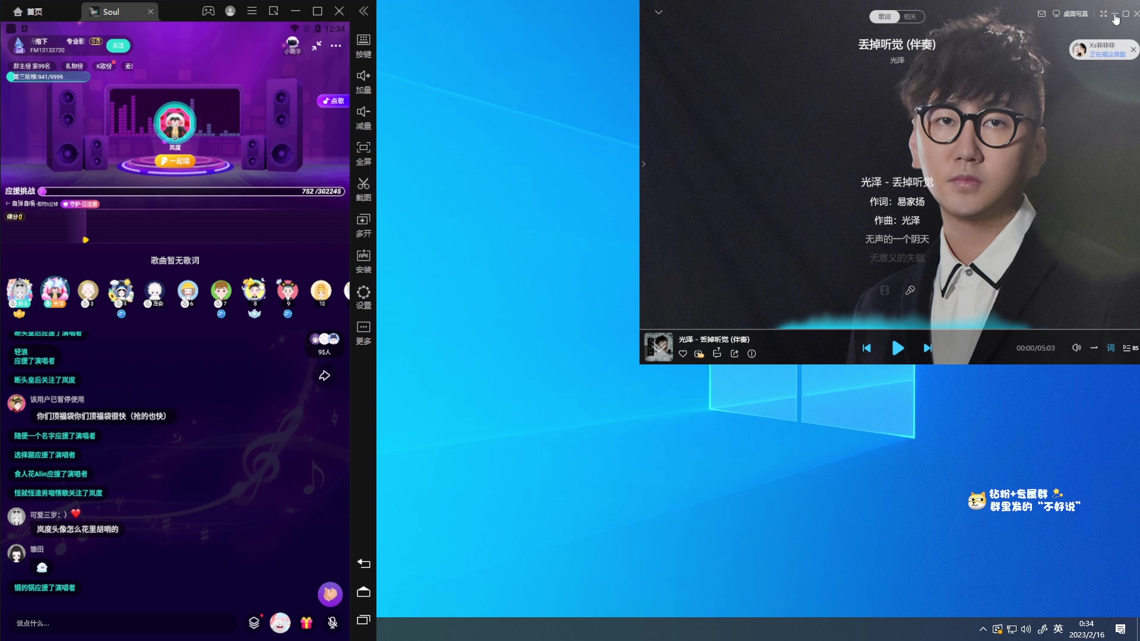Like the current song with heart icon
The width and height of the screenshot is (1140, 641).
pyautogui.click(x=683, y=354)
